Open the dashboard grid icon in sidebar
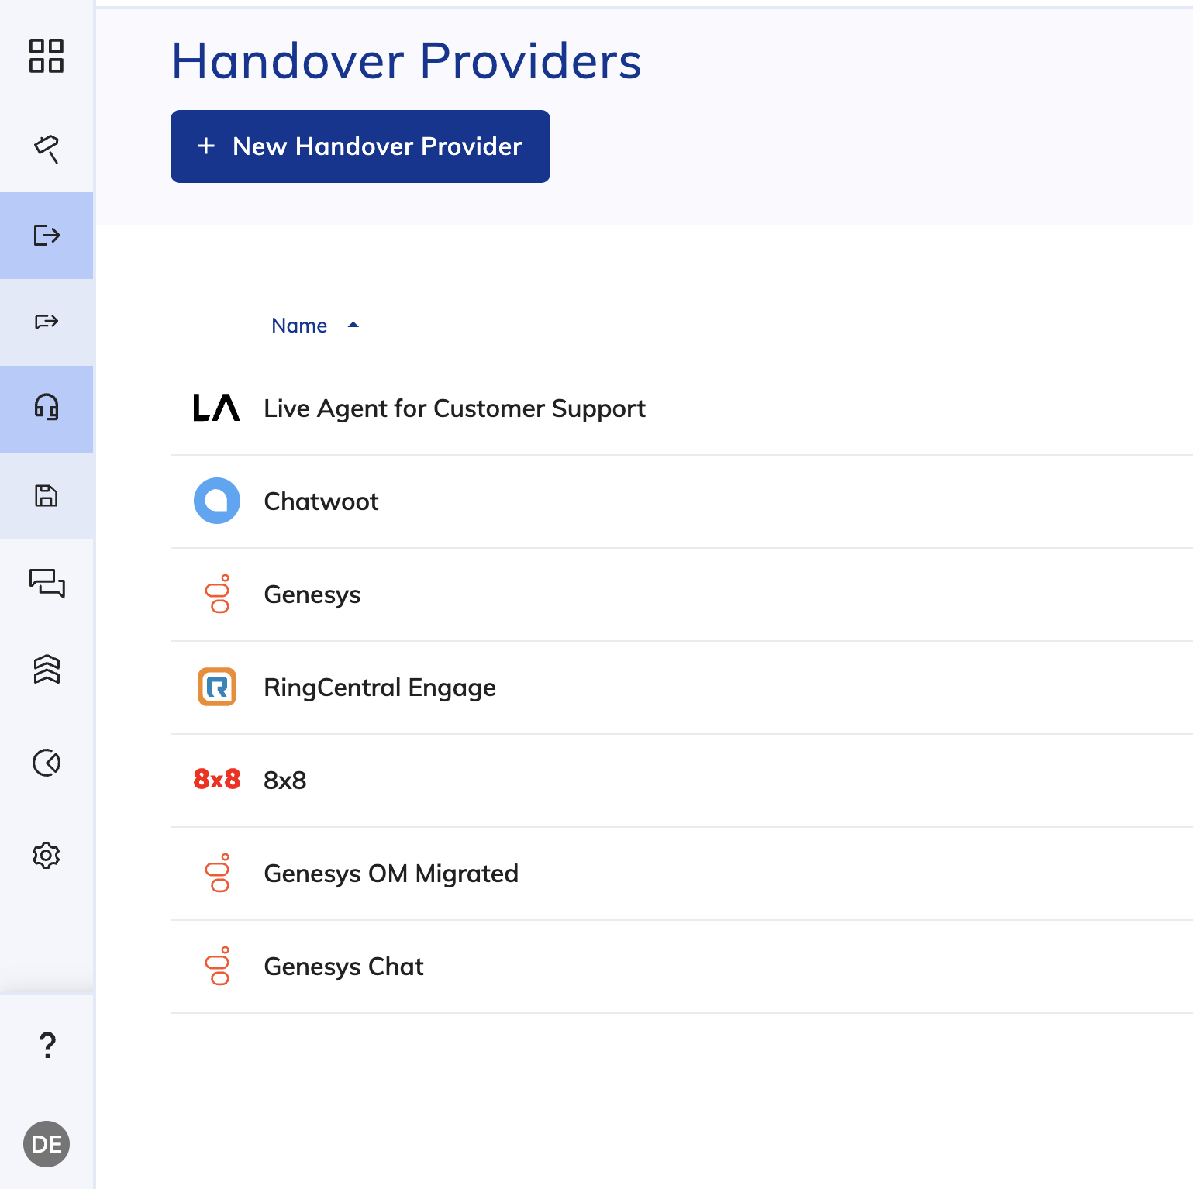 tap(47, 56)
